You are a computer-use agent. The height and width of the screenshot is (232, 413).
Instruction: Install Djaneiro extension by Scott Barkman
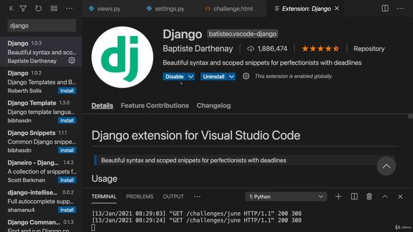[x=67, y=180]
